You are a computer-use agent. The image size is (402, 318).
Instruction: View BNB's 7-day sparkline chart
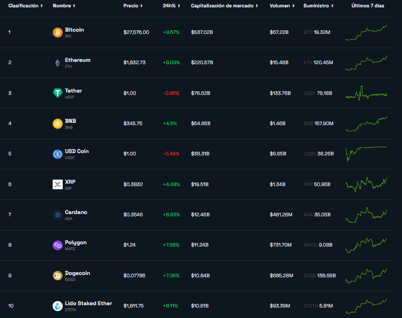tap(366, 124)
